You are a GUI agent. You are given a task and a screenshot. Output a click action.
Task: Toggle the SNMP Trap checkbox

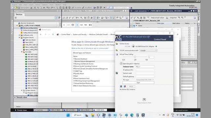coord(74,71)
